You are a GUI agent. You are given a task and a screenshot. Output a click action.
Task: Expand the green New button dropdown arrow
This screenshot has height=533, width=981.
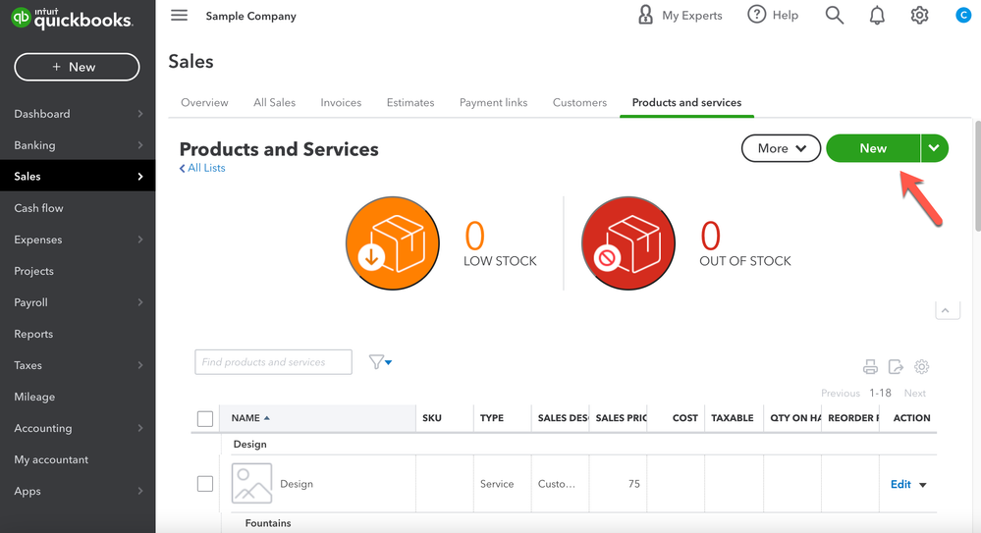pyautogui.click(x=934, y=148)
